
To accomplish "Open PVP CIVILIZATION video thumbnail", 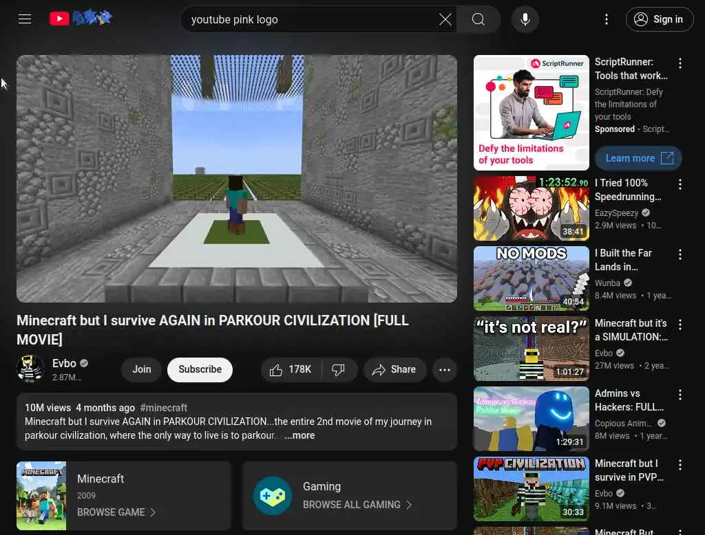I will pyautogui.click(x=531, y=488).
